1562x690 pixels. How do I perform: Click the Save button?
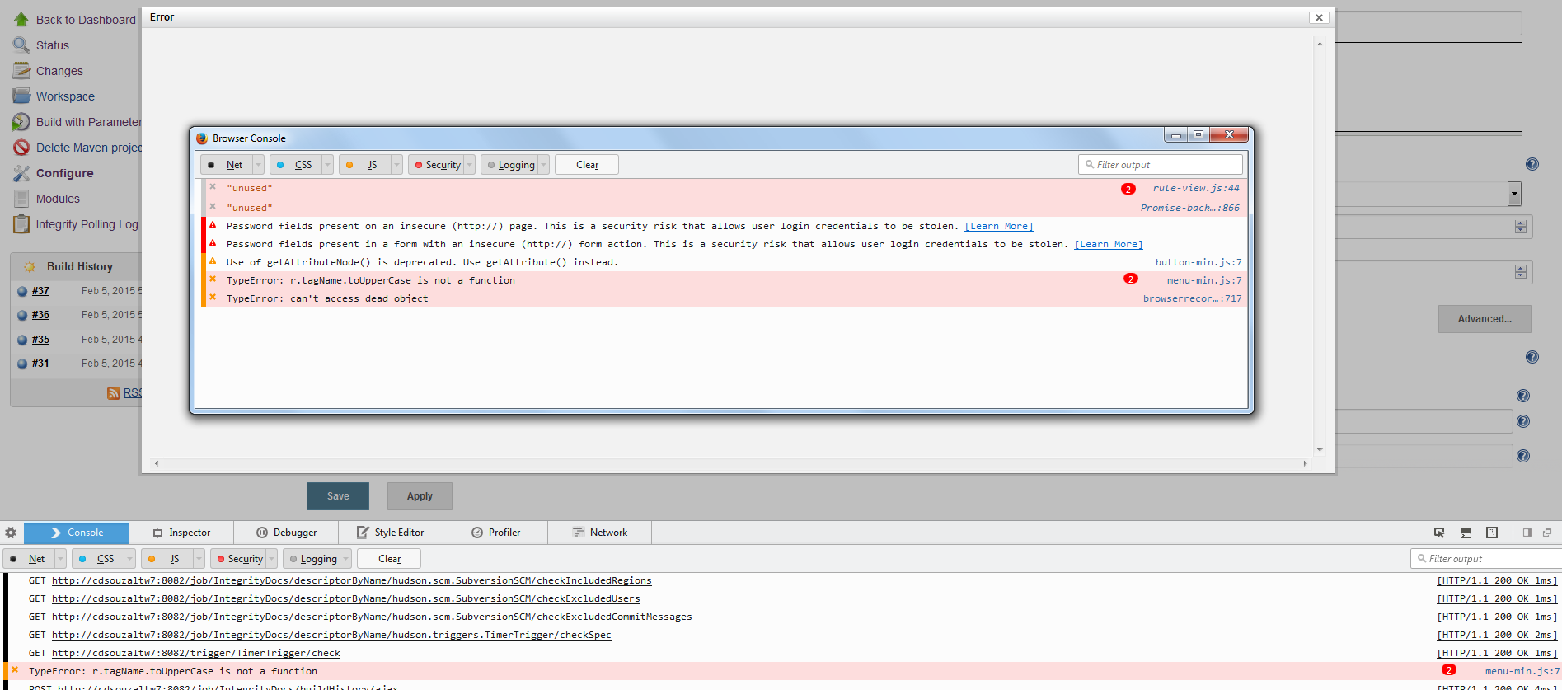point(338,496)
